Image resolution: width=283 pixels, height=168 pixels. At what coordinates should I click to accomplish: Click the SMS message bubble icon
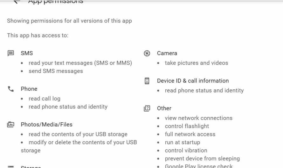pos(10,53)
